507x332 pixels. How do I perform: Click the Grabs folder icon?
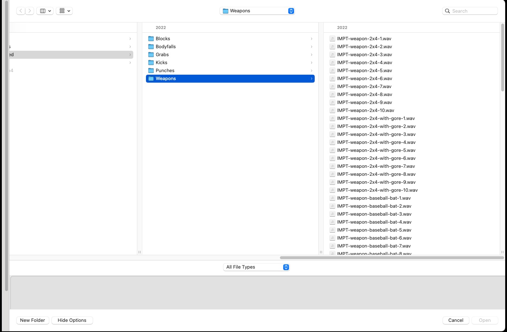(151, 54)
